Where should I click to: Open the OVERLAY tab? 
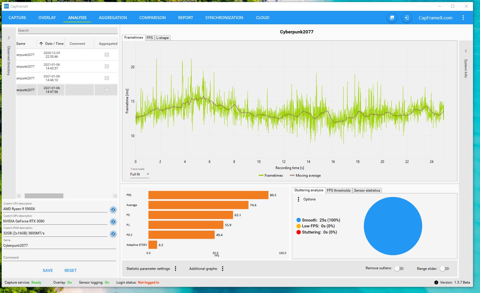tap(47, 18)
